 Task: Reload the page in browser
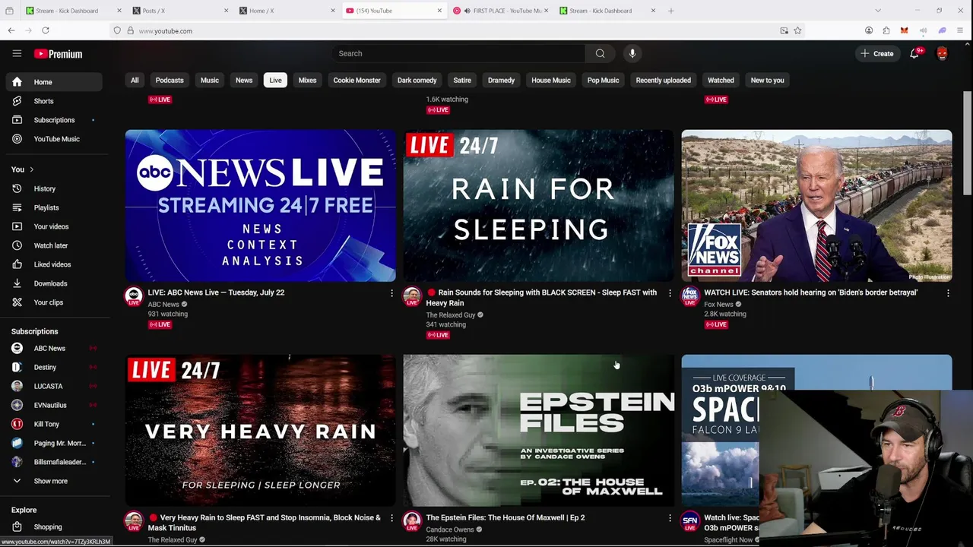pyautogui.click(x=46, y=30)
